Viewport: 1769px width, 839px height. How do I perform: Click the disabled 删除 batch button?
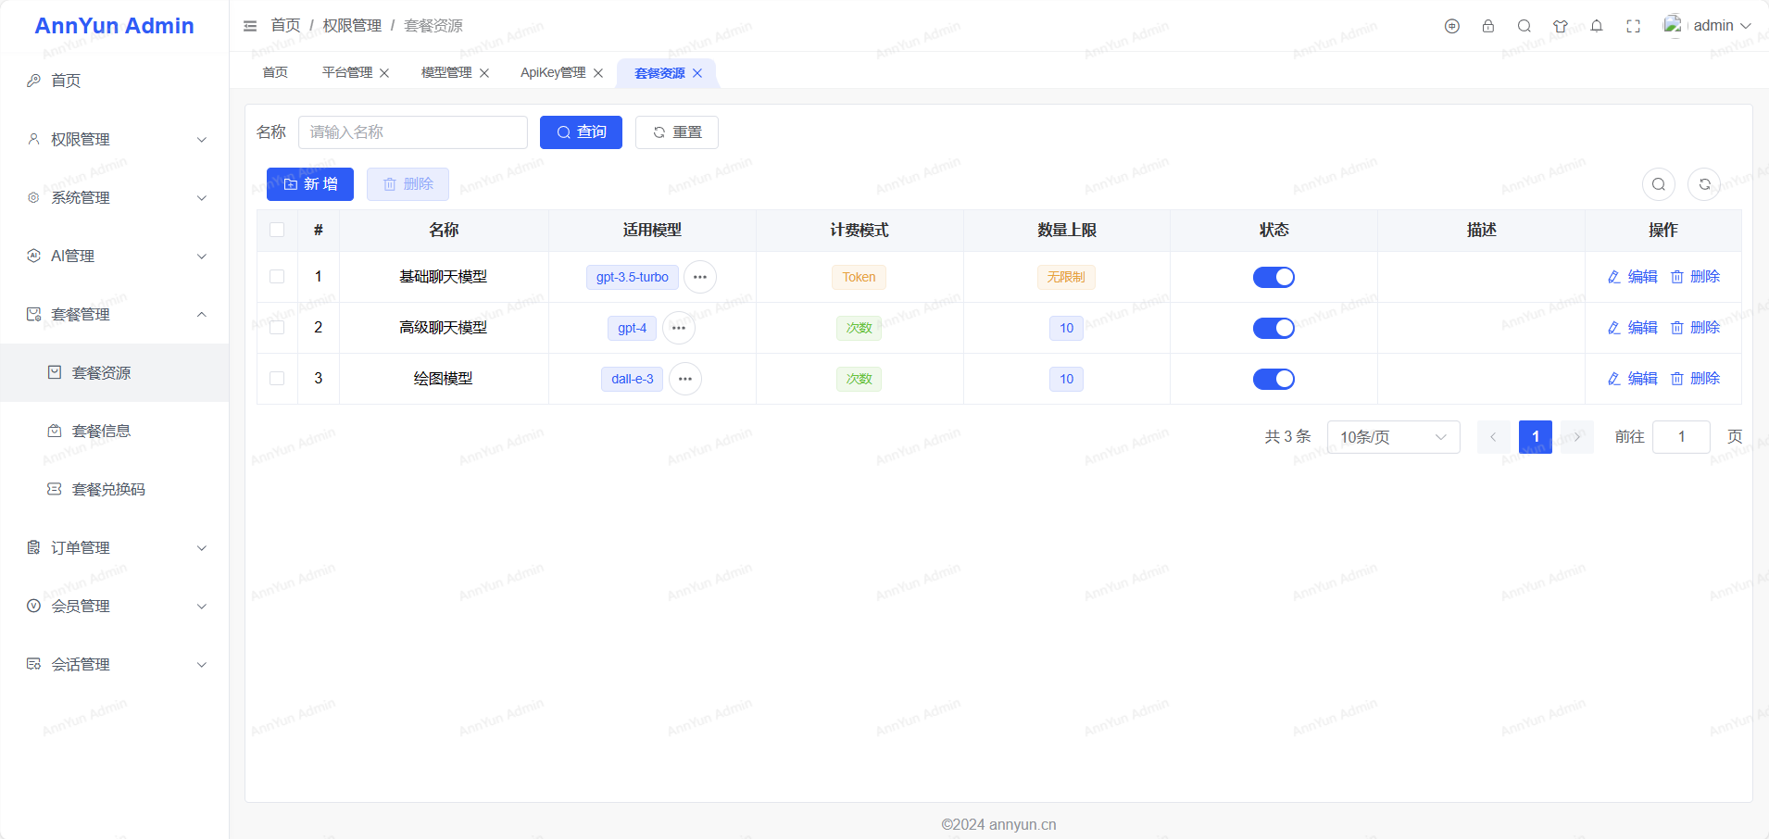click(x=408, y=184)
